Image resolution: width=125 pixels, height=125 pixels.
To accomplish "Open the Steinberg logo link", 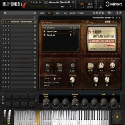I will click(114, 4).
